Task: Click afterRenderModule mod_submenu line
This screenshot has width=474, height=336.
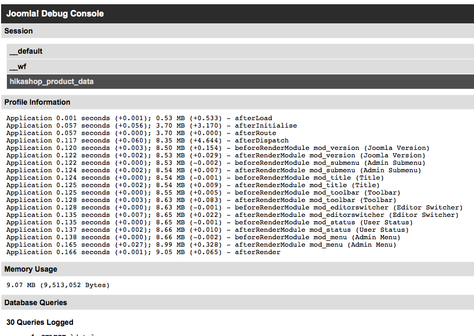Action: (x=214, y=170)
